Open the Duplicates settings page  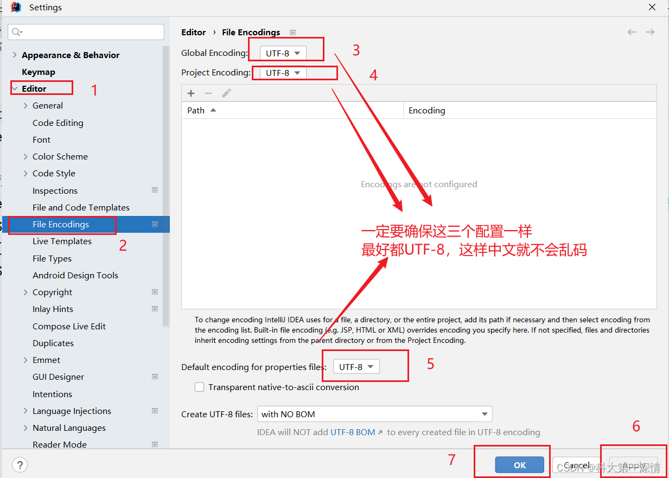pyautogui.click(x=53, y=343)
